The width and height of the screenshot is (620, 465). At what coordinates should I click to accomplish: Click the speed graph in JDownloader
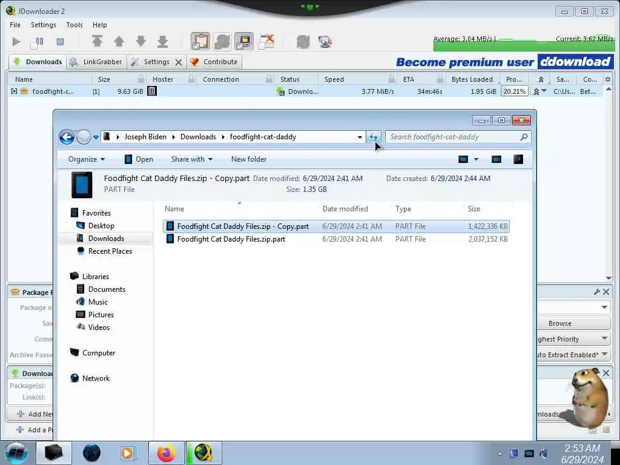[524, 43]
